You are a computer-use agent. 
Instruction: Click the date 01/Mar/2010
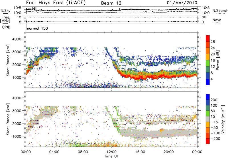click(x=182, y=3)
